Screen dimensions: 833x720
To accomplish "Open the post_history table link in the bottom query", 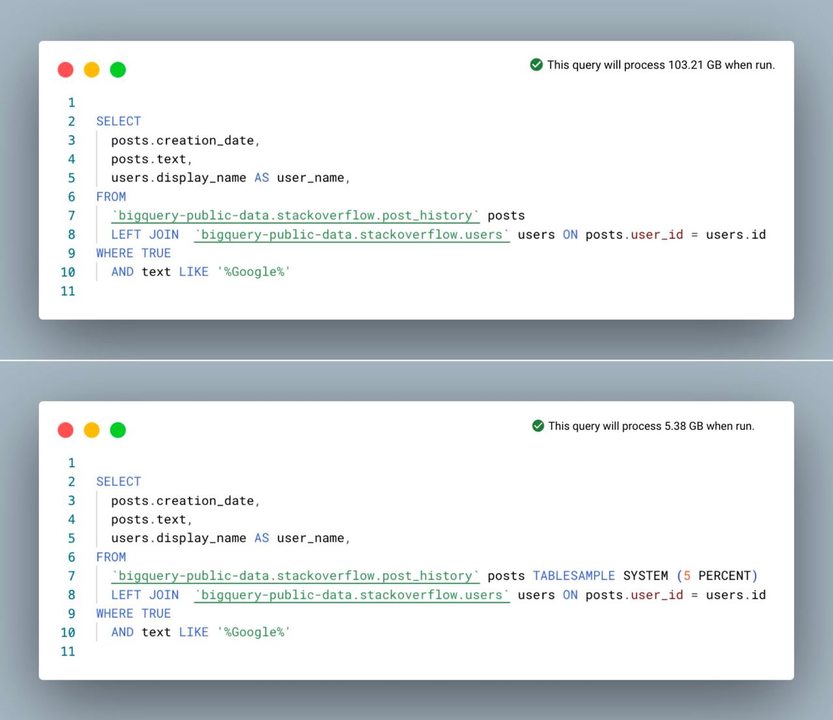I will pos(295,576).
